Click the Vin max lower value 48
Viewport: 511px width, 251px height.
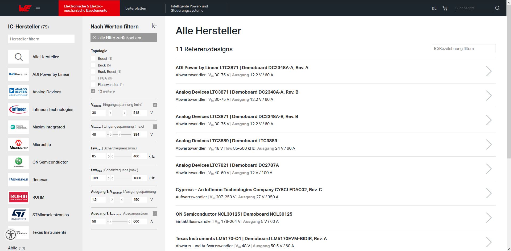point(98,135)
